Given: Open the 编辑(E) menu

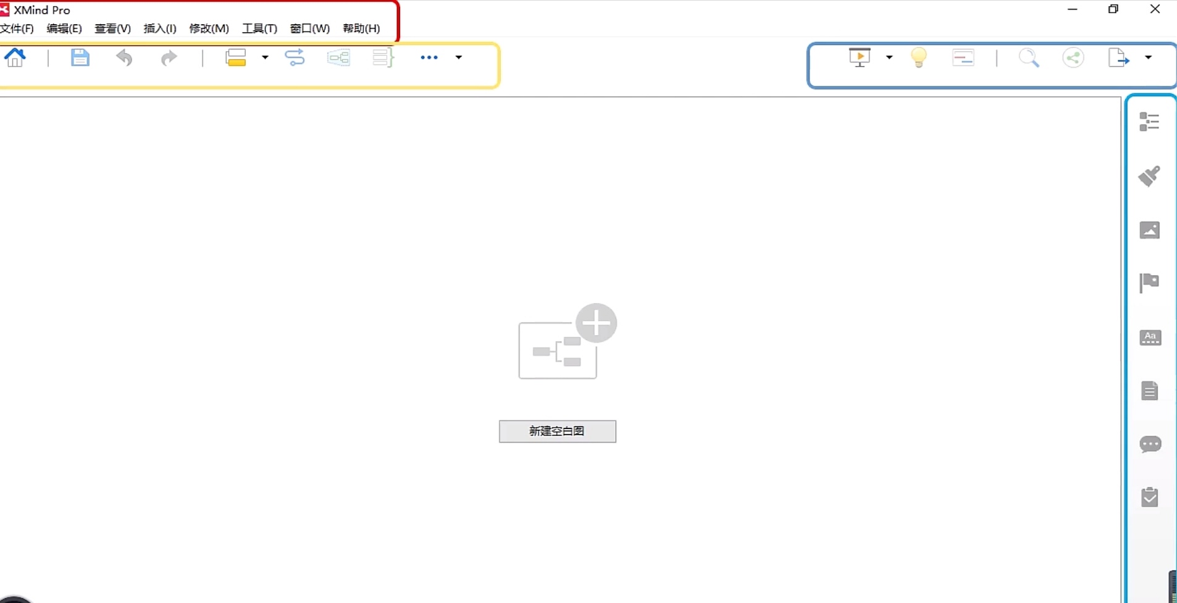Looking at the screenshot, I should coord(64,28).
